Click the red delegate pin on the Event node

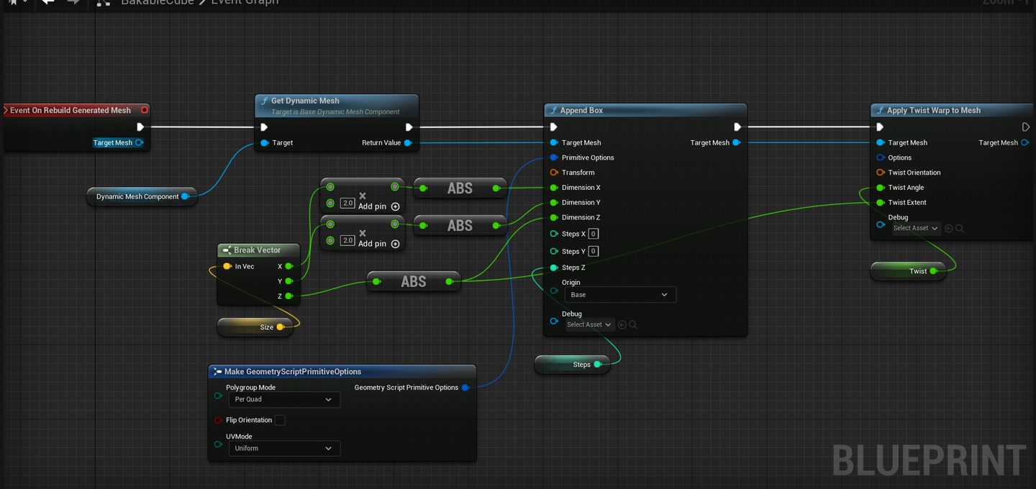pyautogui.click(x=145, y=110)
